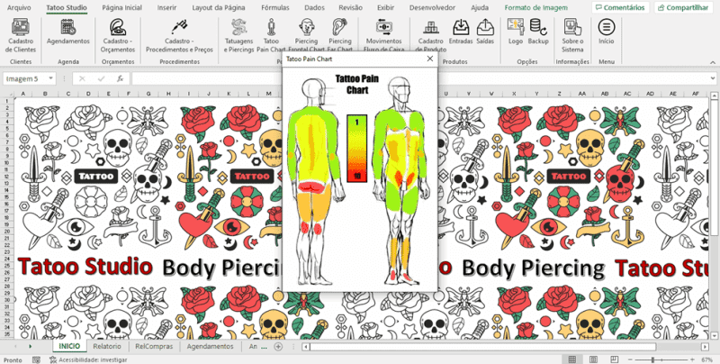Viewport: 720px width, 364px height.
Task: Open the Dados ribbon tab
Action: click(314, 7)
